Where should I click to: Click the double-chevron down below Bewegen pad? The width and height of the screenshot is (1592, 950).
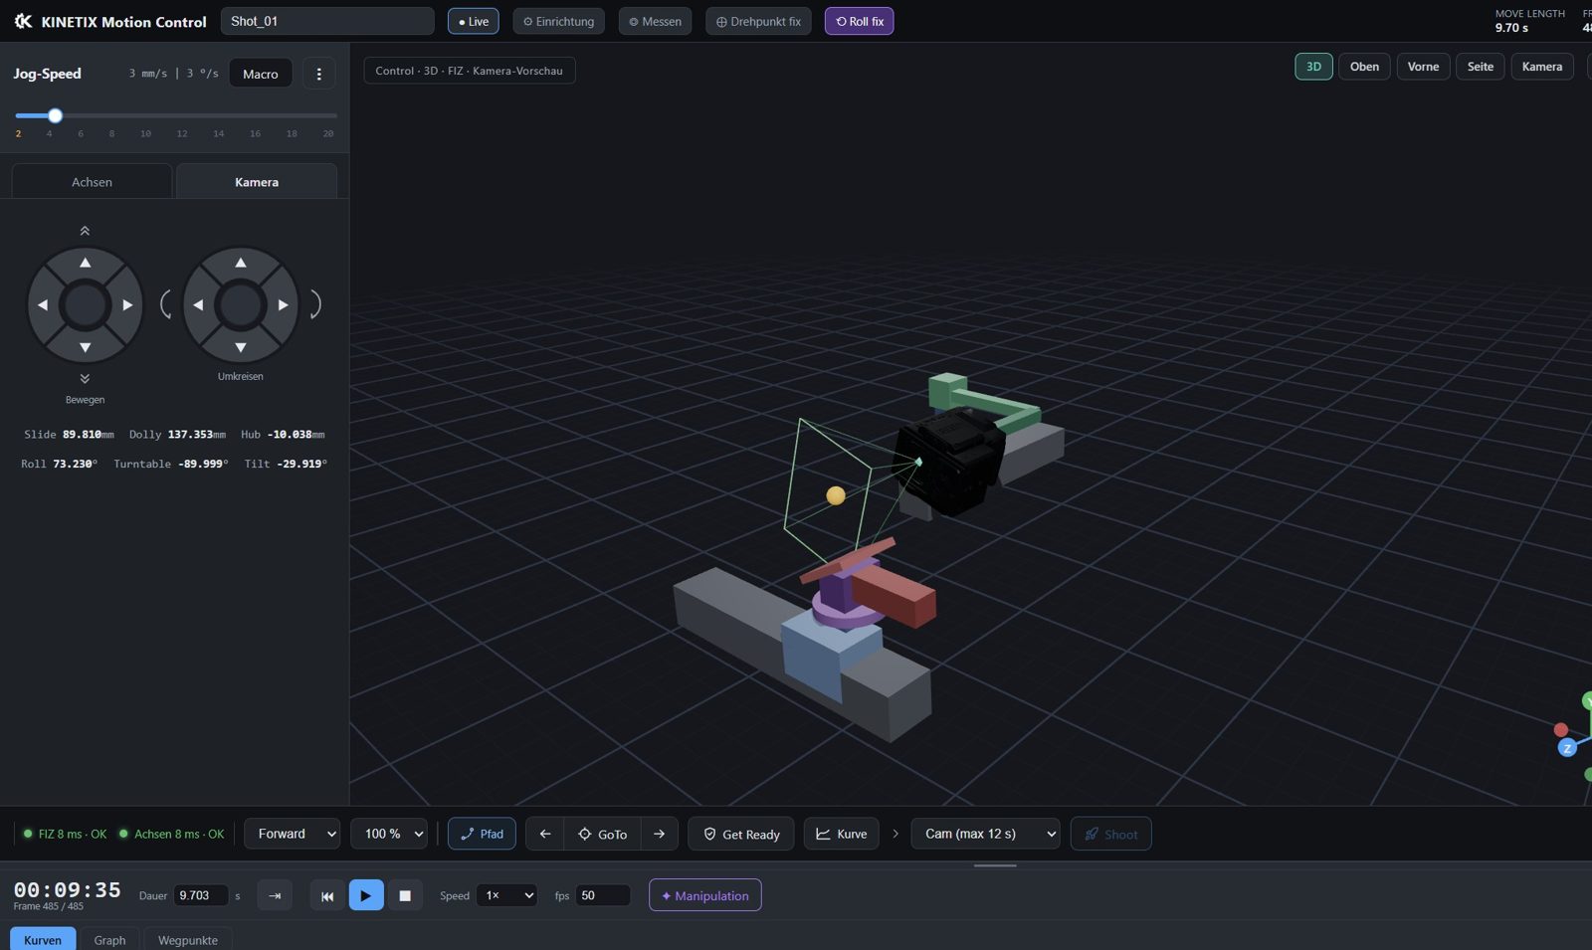pos(85,378)
